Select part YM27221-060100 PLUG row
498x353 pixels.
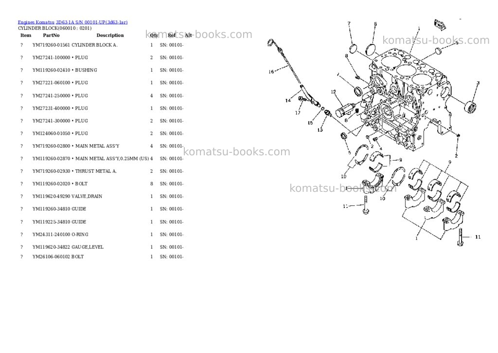pos(102,83)
